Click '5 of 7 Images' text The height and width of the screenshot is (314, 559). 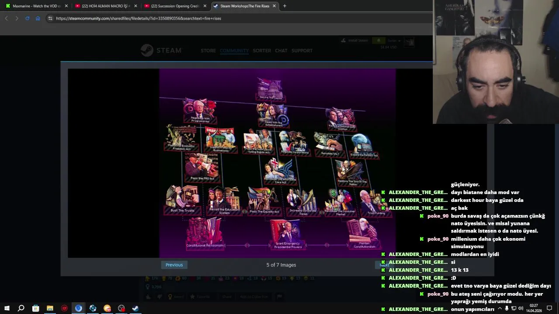tap(281, 265)
